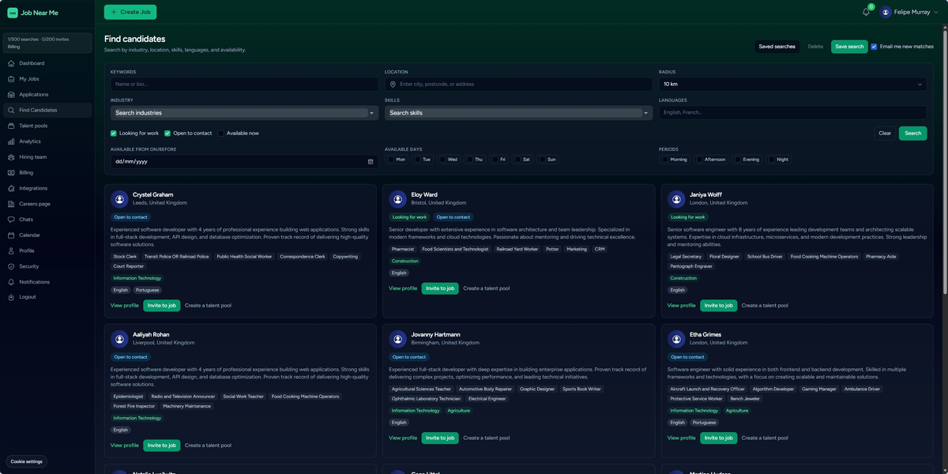948x474 pixels.
Task: Click the Find Candidates search icon
Action: tap(11, 110)
